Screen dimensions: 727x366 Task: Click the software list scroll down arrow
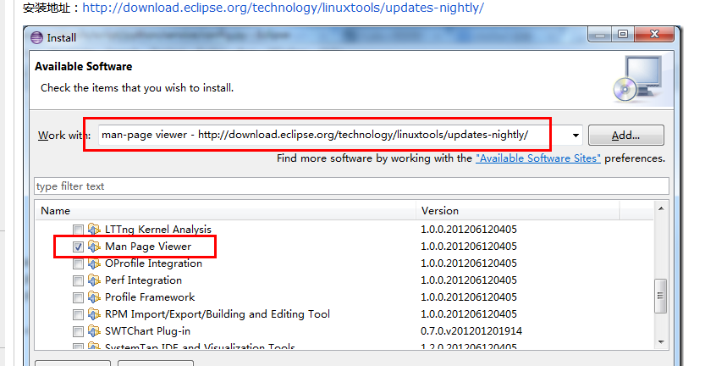click(x=661, y=342)
